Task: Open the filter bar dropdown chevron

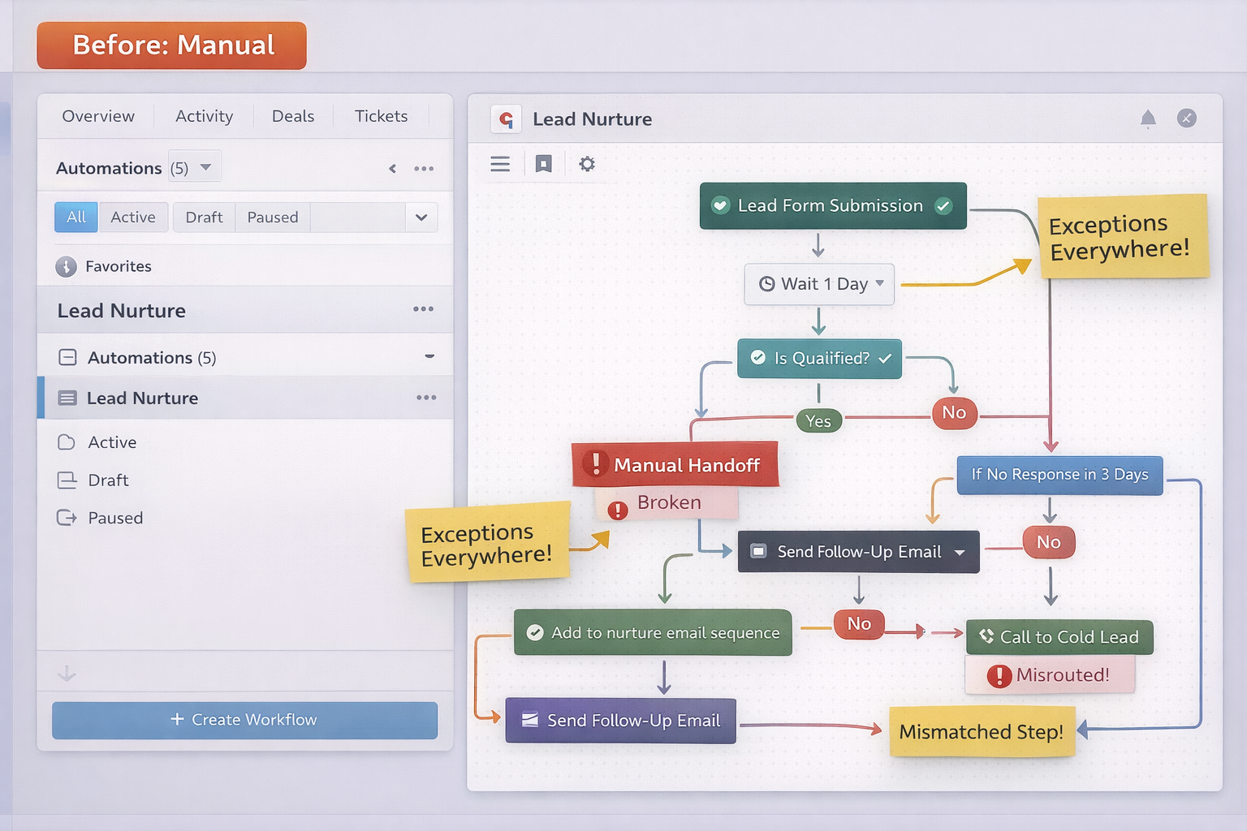Action: [x=421, y=217]
